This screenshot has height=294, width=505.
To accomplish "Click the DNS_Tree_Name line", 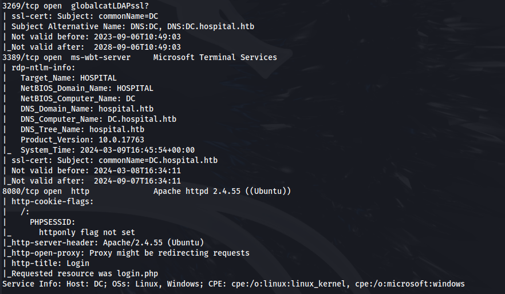I will coord(82,129).
